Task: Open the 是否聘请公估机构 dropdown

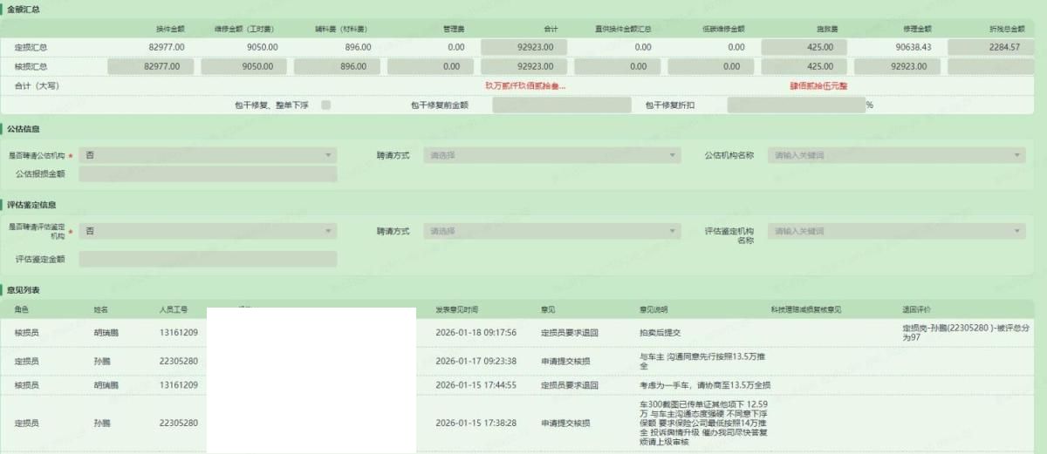Action: point(207,155)
